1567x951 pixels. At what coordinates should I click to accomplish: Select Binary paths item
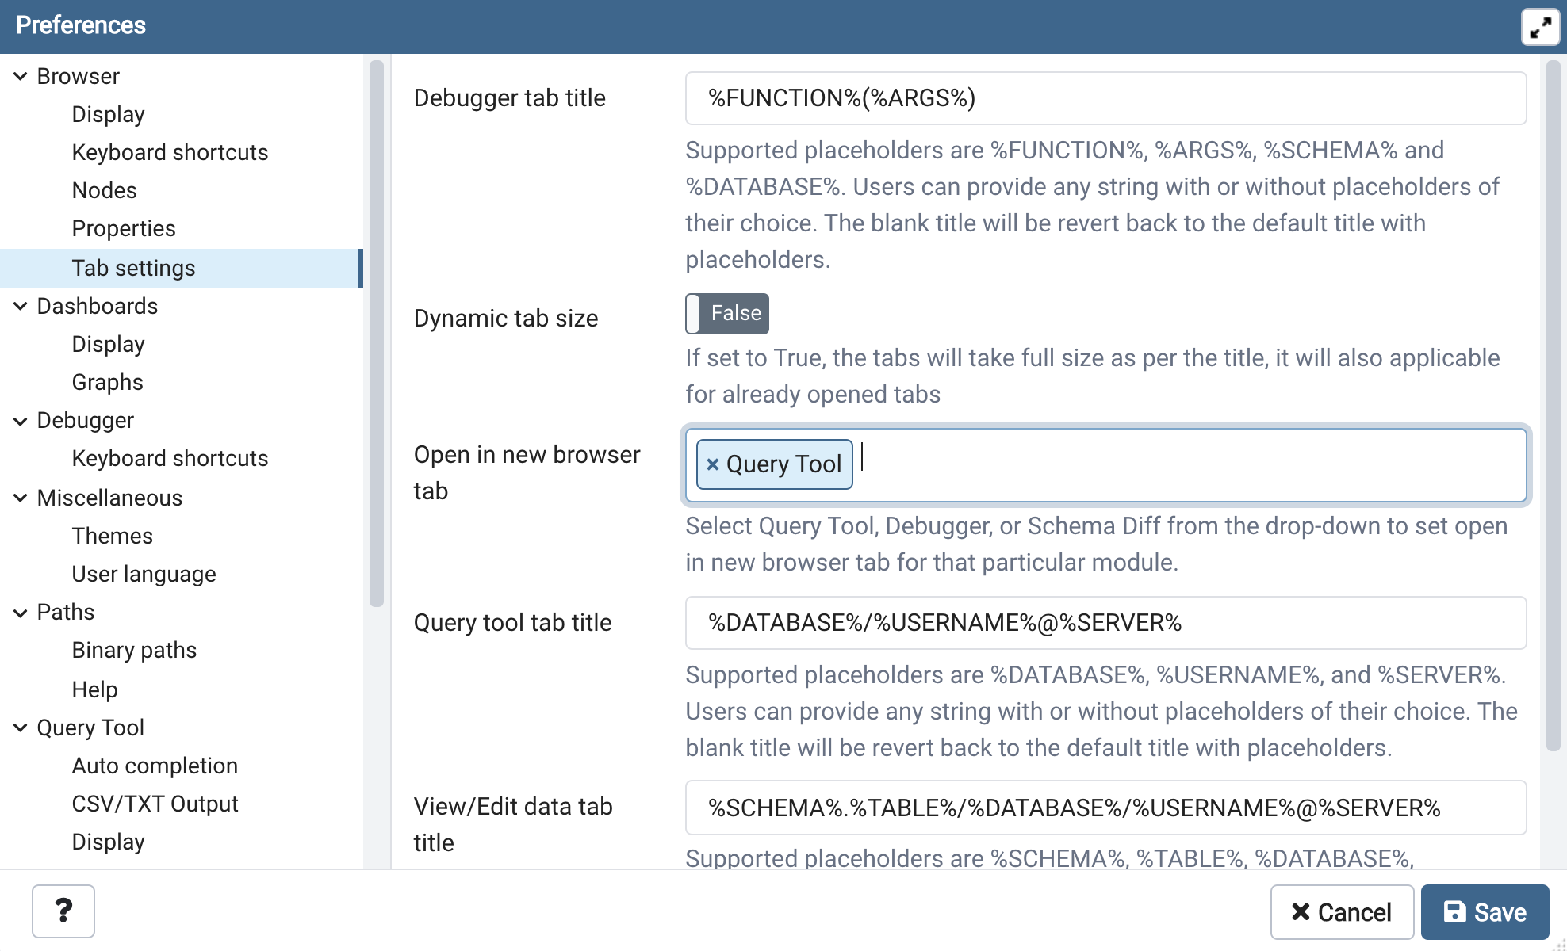point(134,651)
